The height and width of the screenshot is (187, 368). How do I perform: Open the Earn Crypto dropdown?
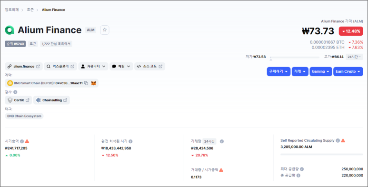point(348,71)
